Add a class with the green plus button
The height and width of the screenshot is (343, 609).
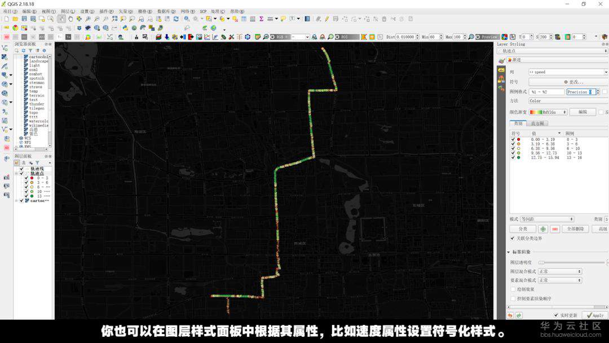[x=542, y=229]
